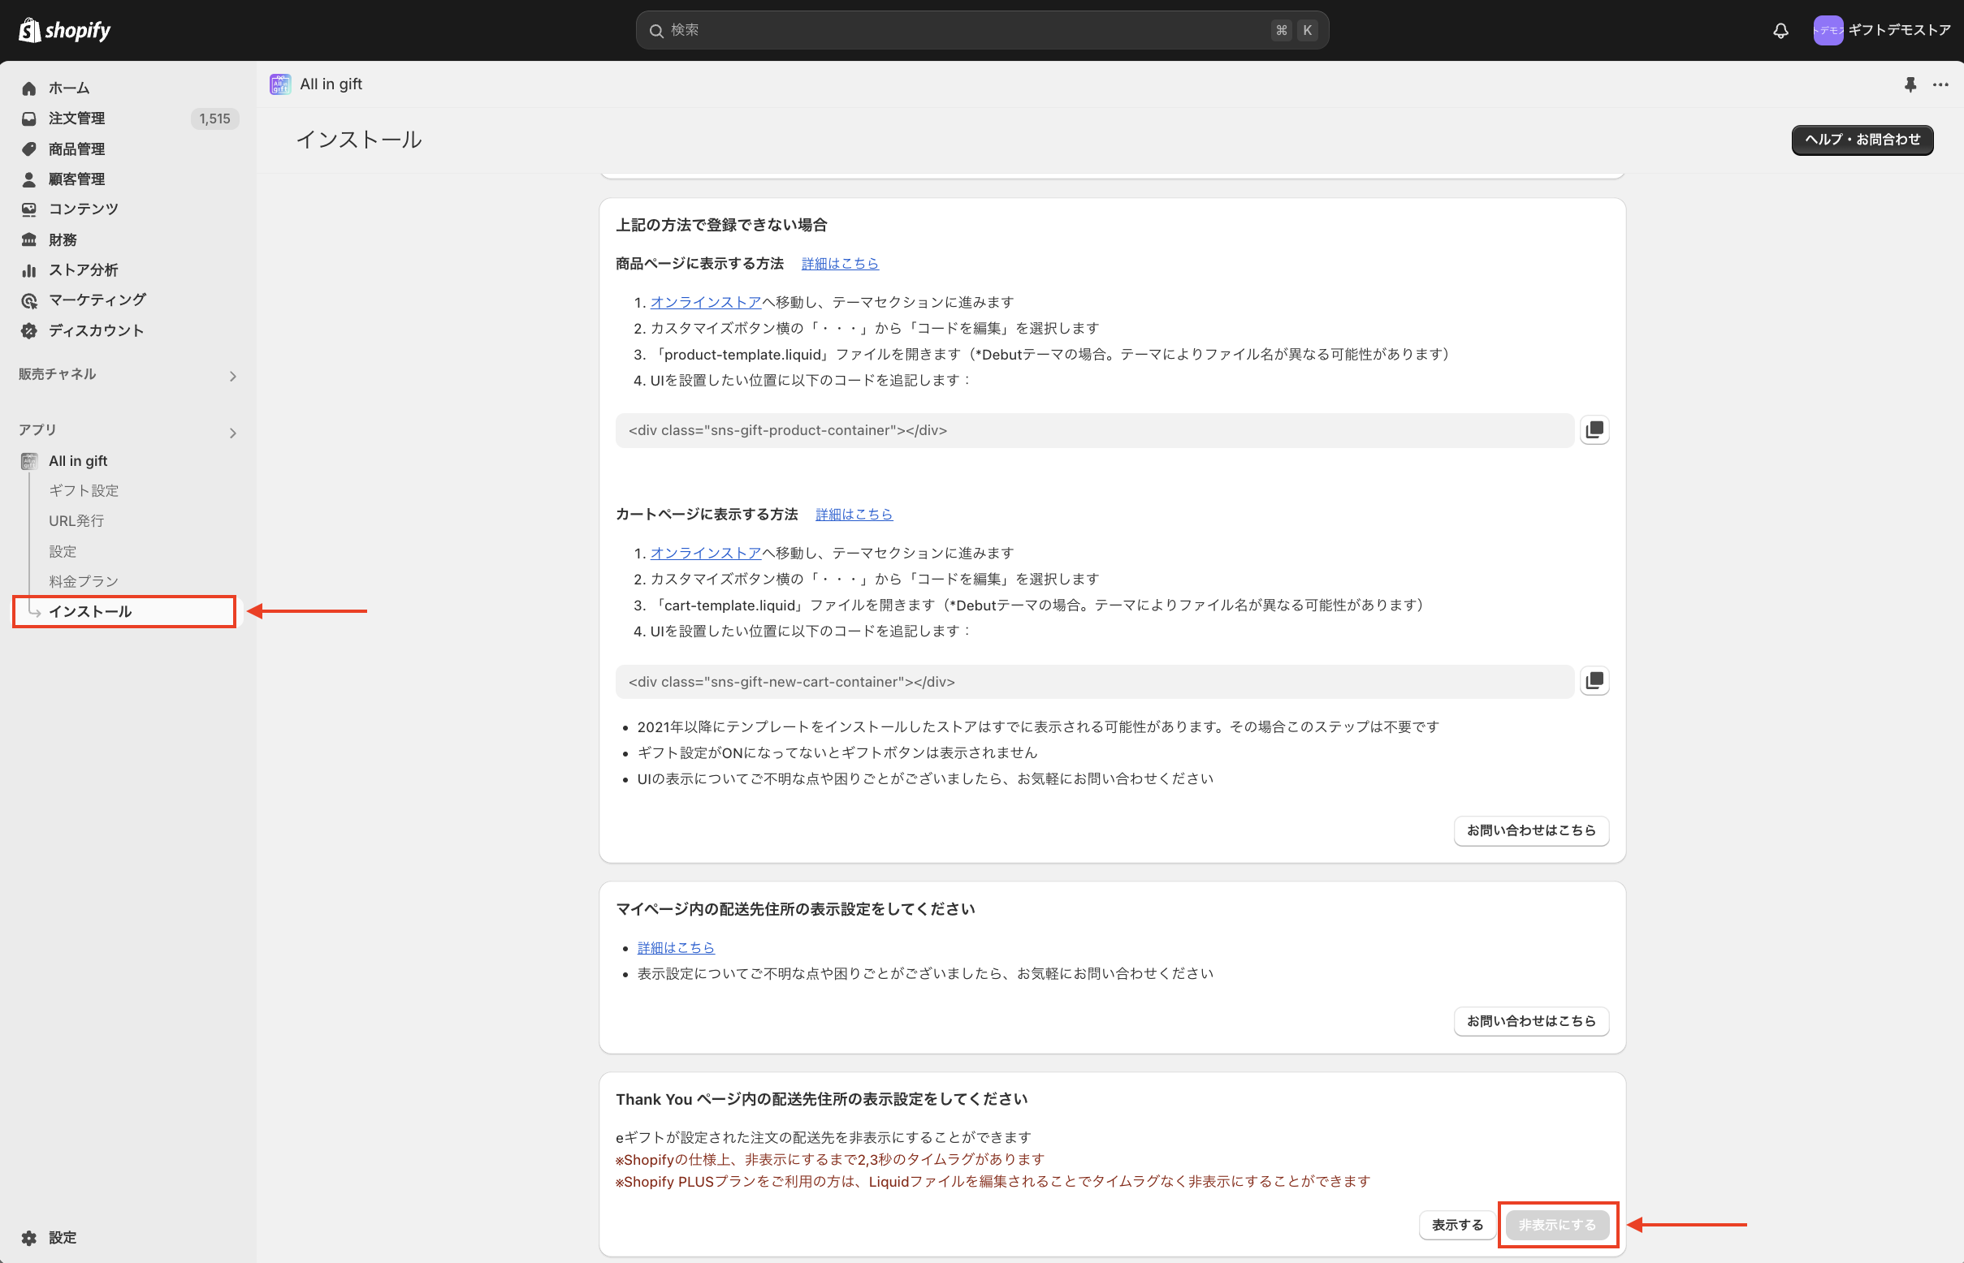The height and width of the screenshot is (1263, 1964).
Task: Open the three-dot app options menu
Action: pyautogui.click(x=1940, y=84)
